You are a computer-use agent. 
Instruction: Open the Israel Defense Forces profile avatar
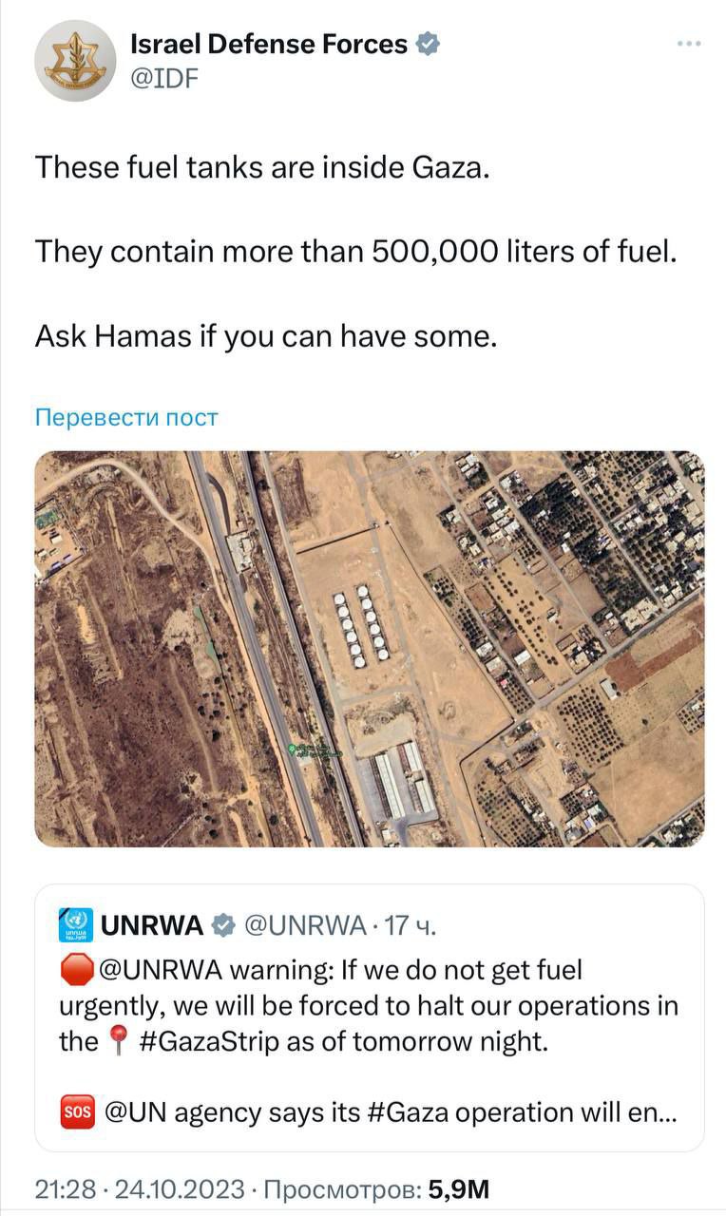(75, 60)
